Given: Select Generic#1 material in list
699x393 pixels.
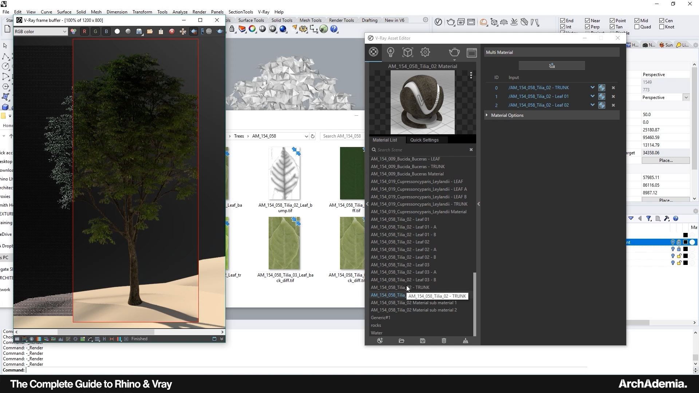Looking at the screenshot, I should pyautogui.click(x=380, y=318).
